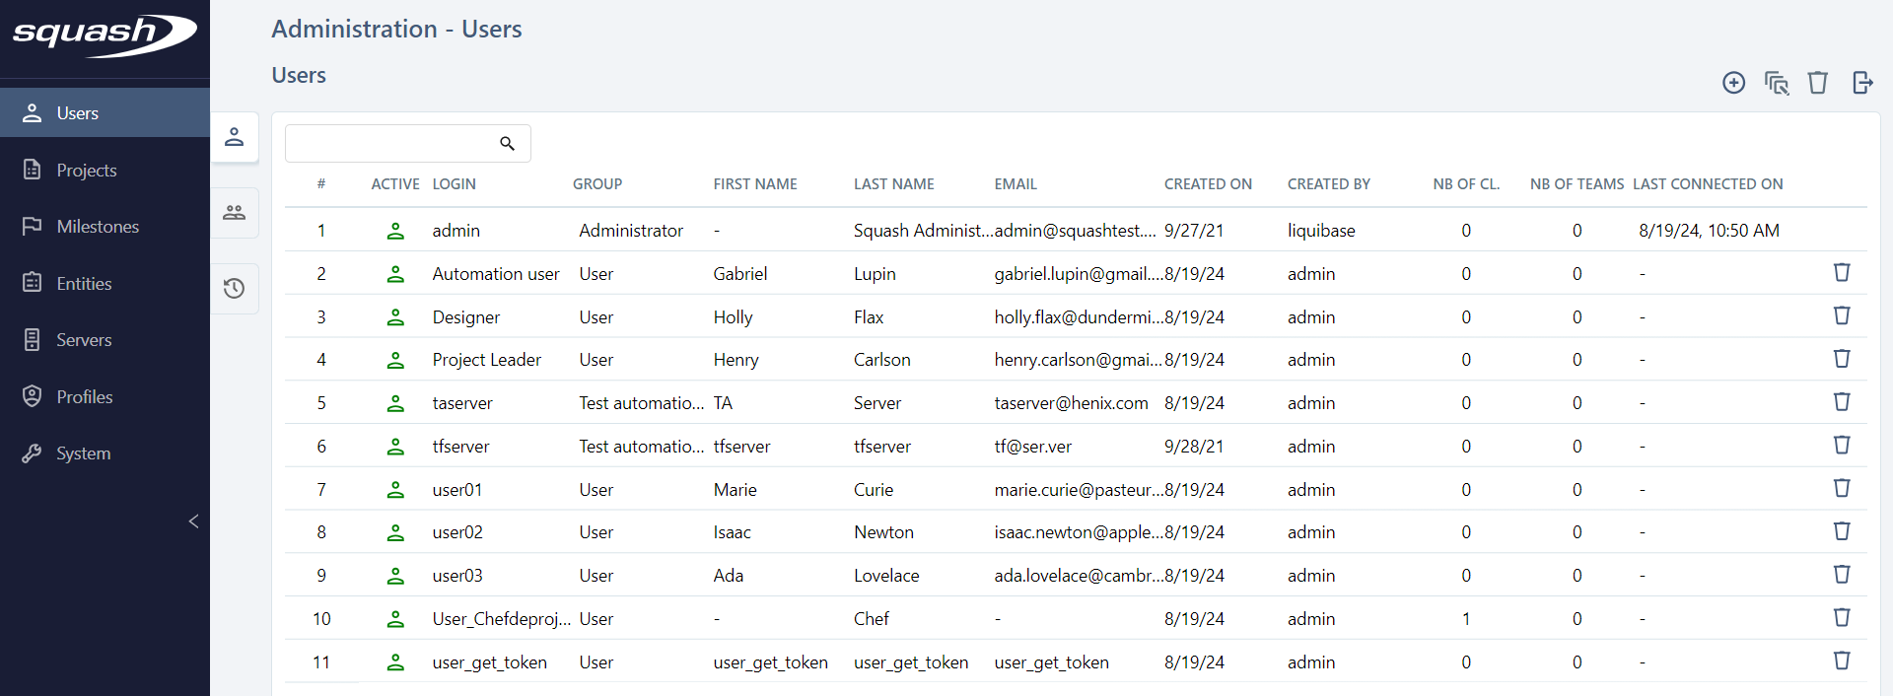Click the multi-select edit icon in toolbar

point(1776,83)
